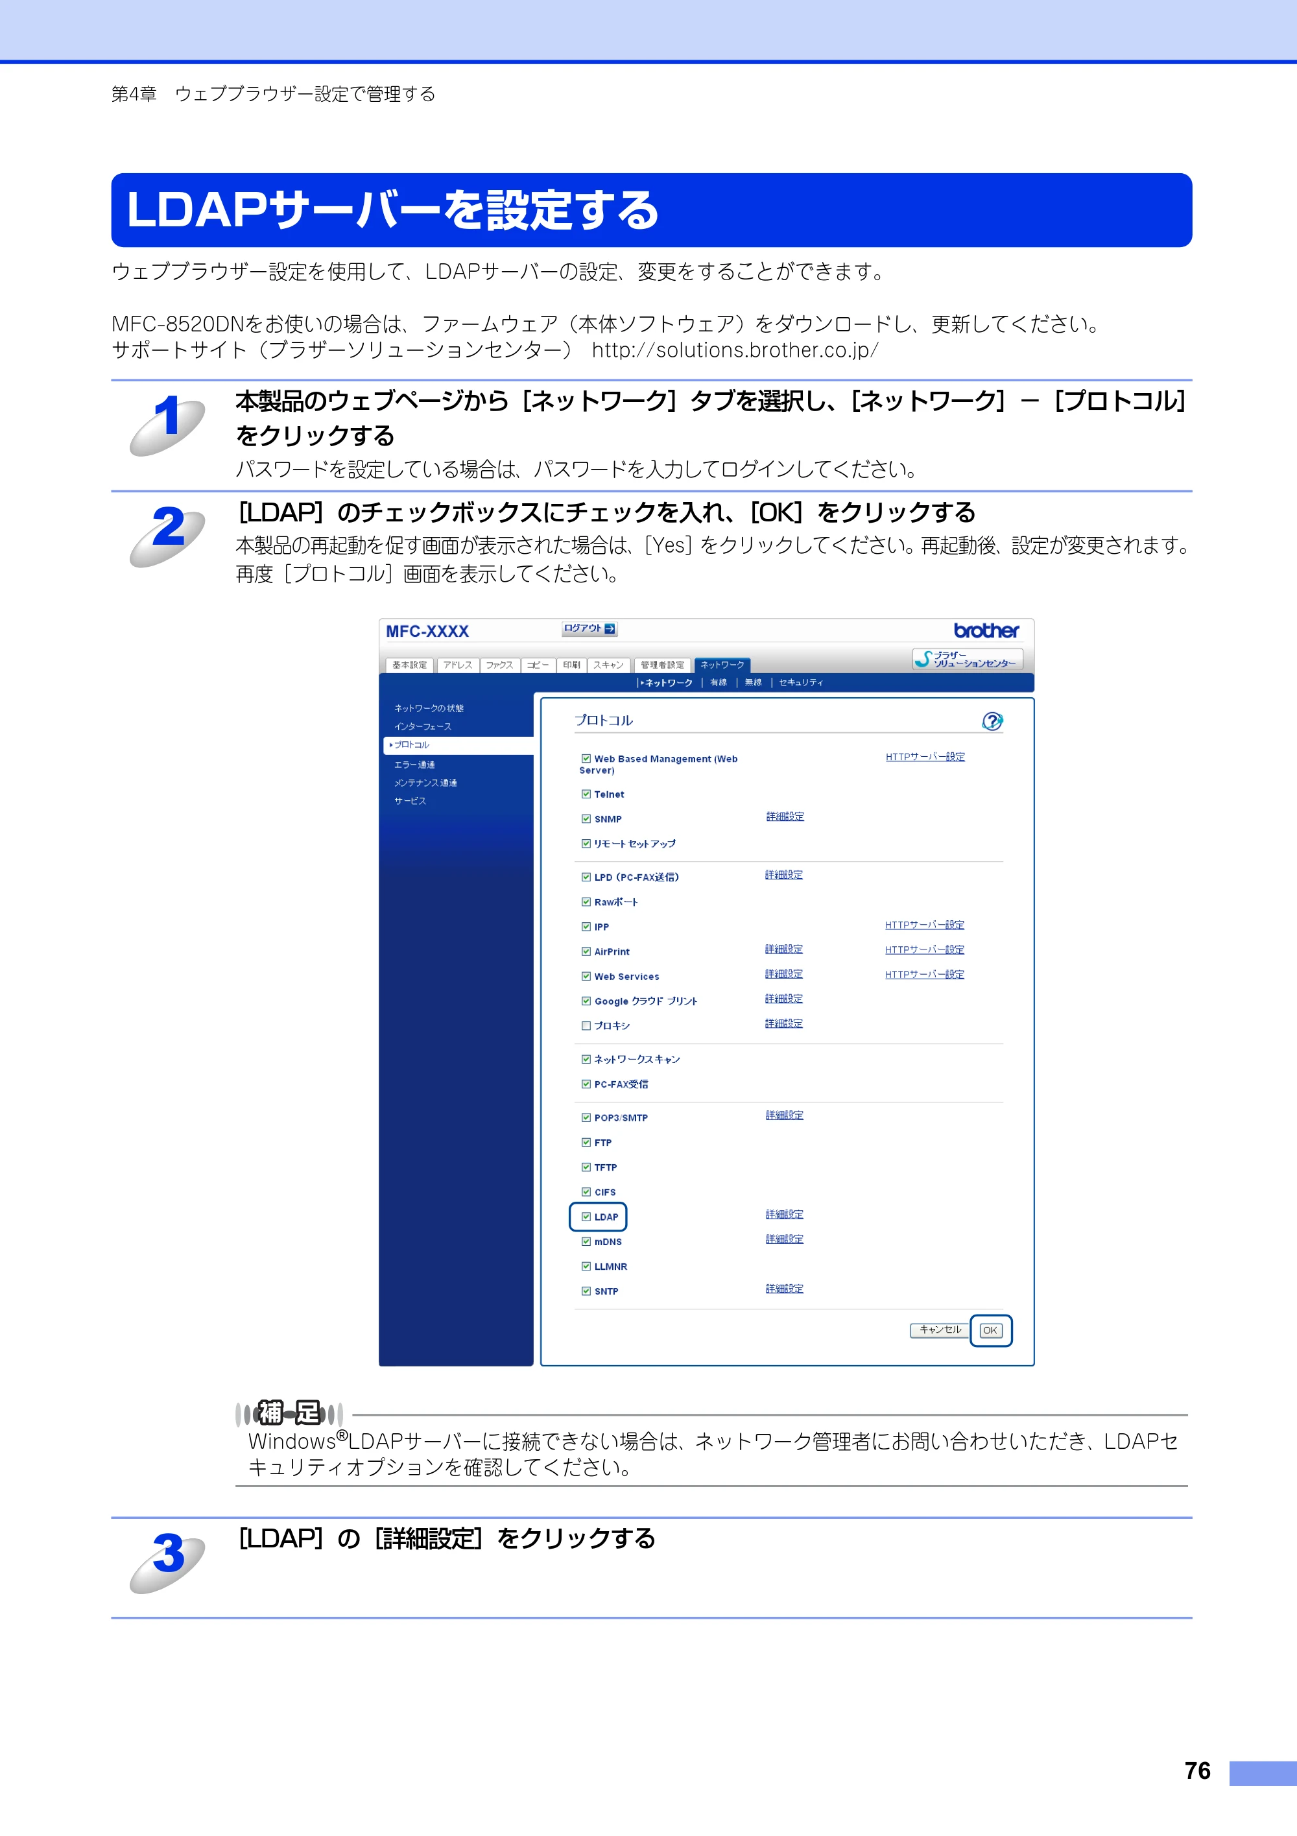The width and height of the screenshot is (1297, 1836).
Task: Open メンテナンス通知 in the sidebar
Action: [425, 783]
